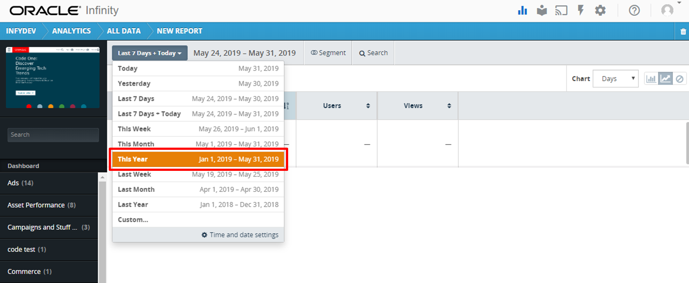Open Time and date settings
689x283 pixels.
[x=240, y=235]
